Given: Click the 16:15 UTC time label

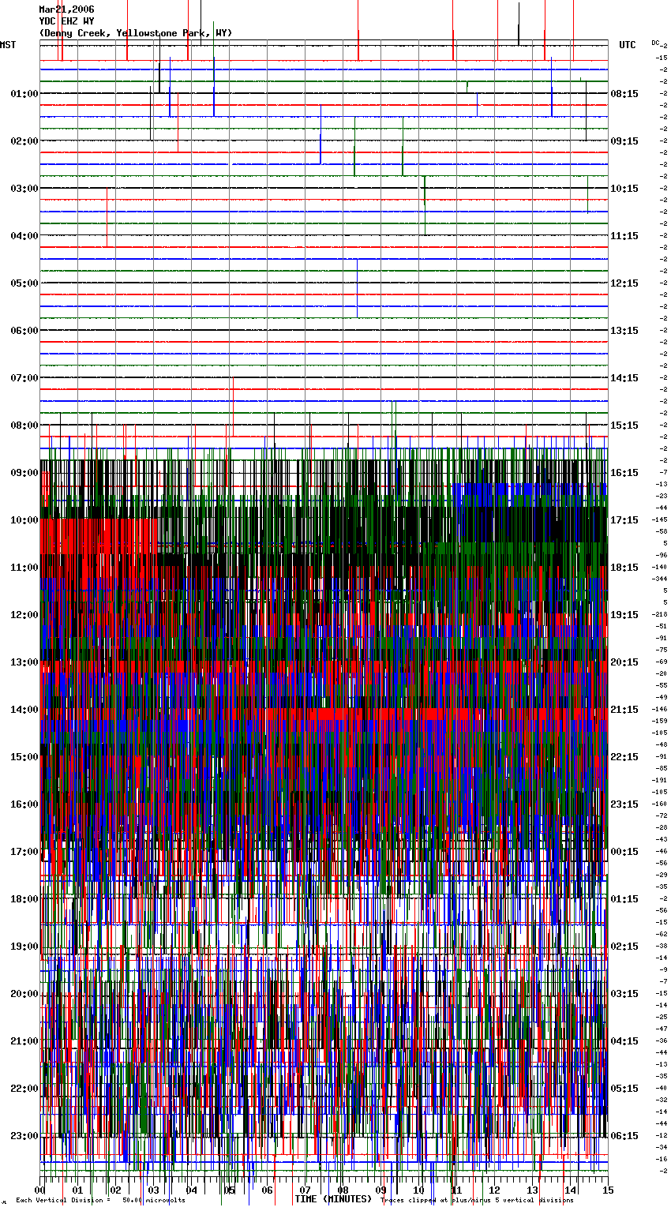Looking at the screenshot, I should [624, 473].
